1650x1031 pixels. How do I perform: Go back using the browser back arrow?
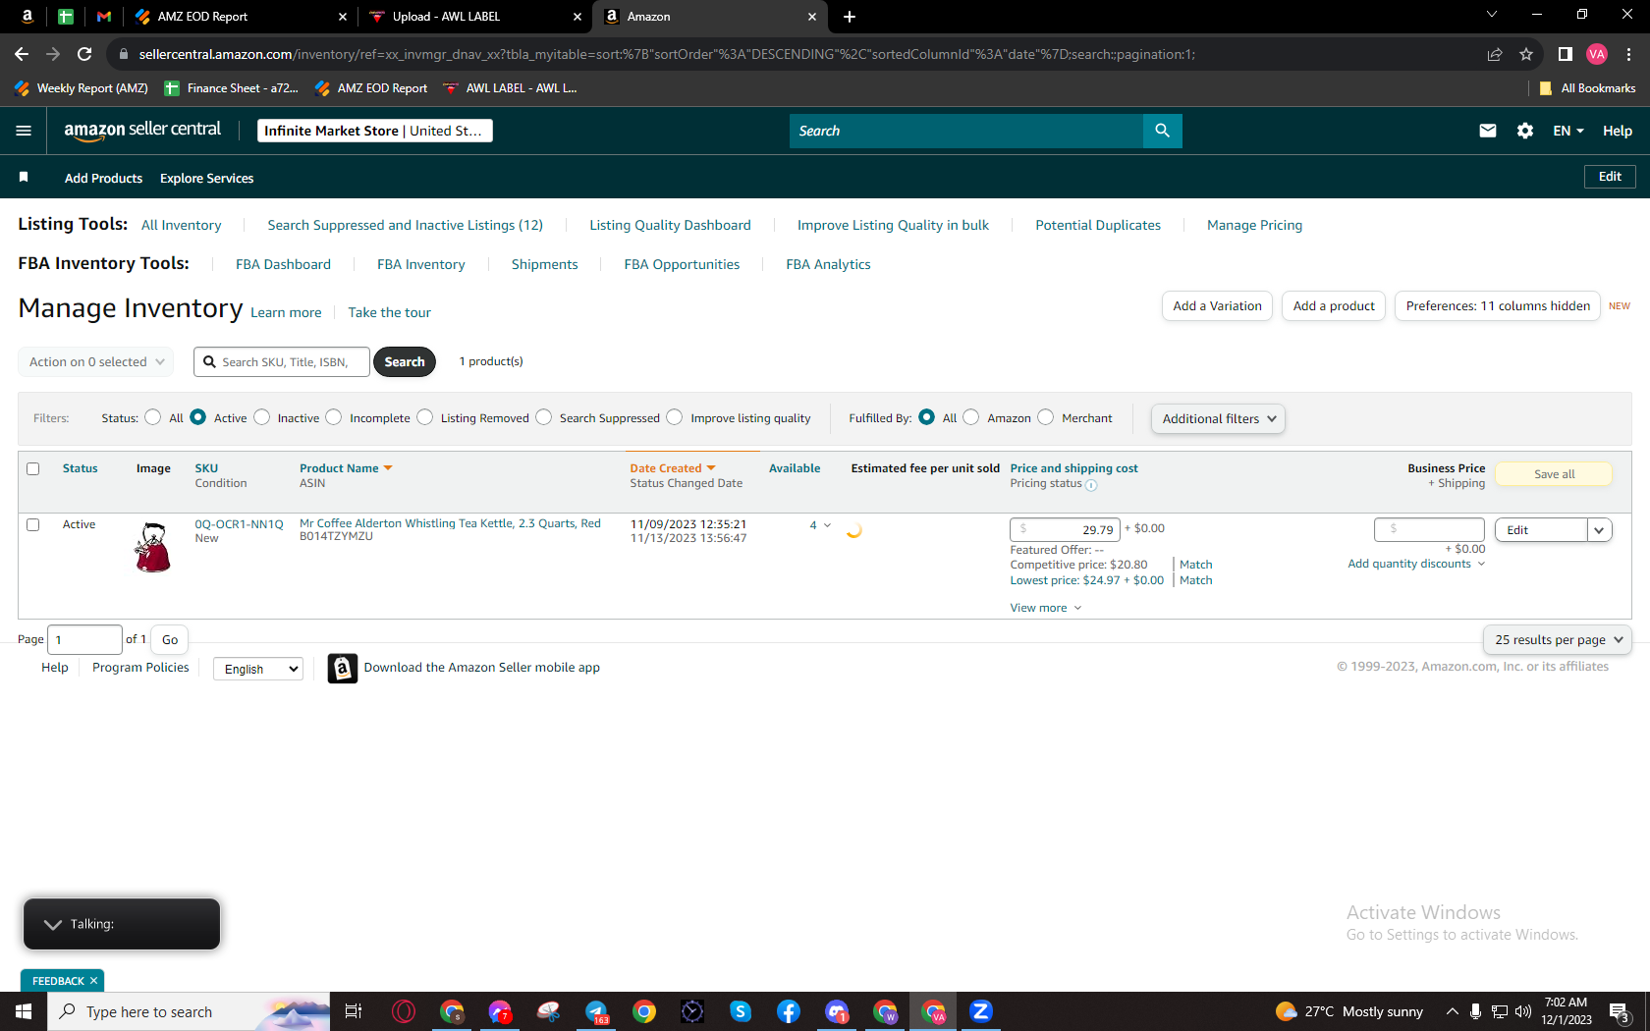point(22,54)
